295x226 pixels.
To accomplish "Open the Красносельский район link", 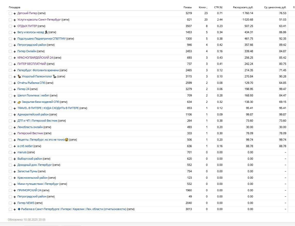I will click(x=32, y=178).
